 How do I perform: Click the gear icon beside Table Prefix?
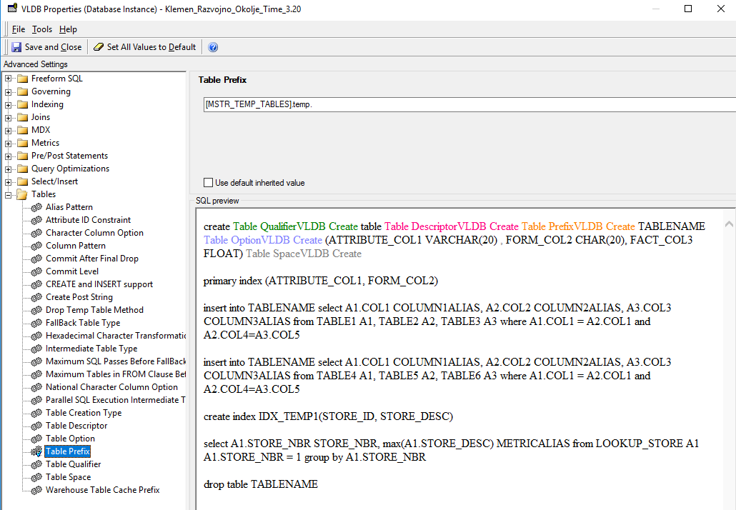tap(36, 451)
